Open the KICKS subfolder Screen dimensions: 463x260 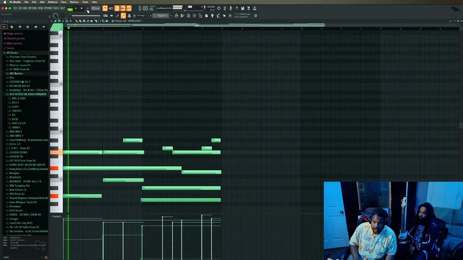[x=15, y=119]
